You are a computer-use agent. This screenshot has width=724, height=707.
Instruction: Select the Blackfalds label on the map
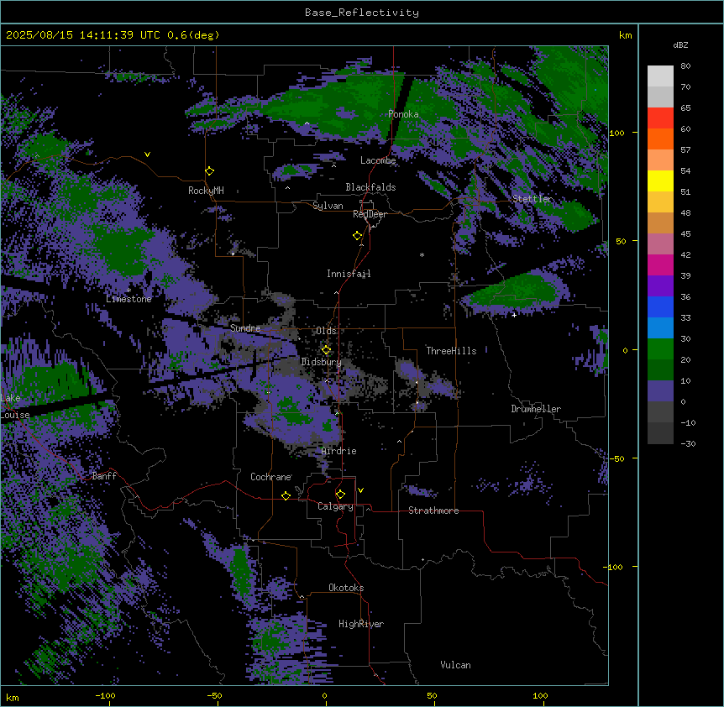click(370, 187)
